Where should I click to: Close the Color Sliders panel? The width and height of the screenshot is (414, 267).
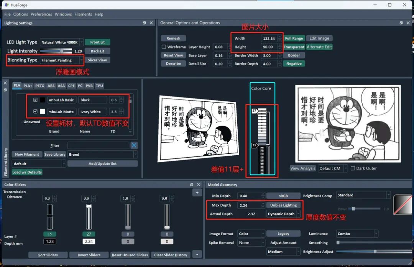[199, 184]
